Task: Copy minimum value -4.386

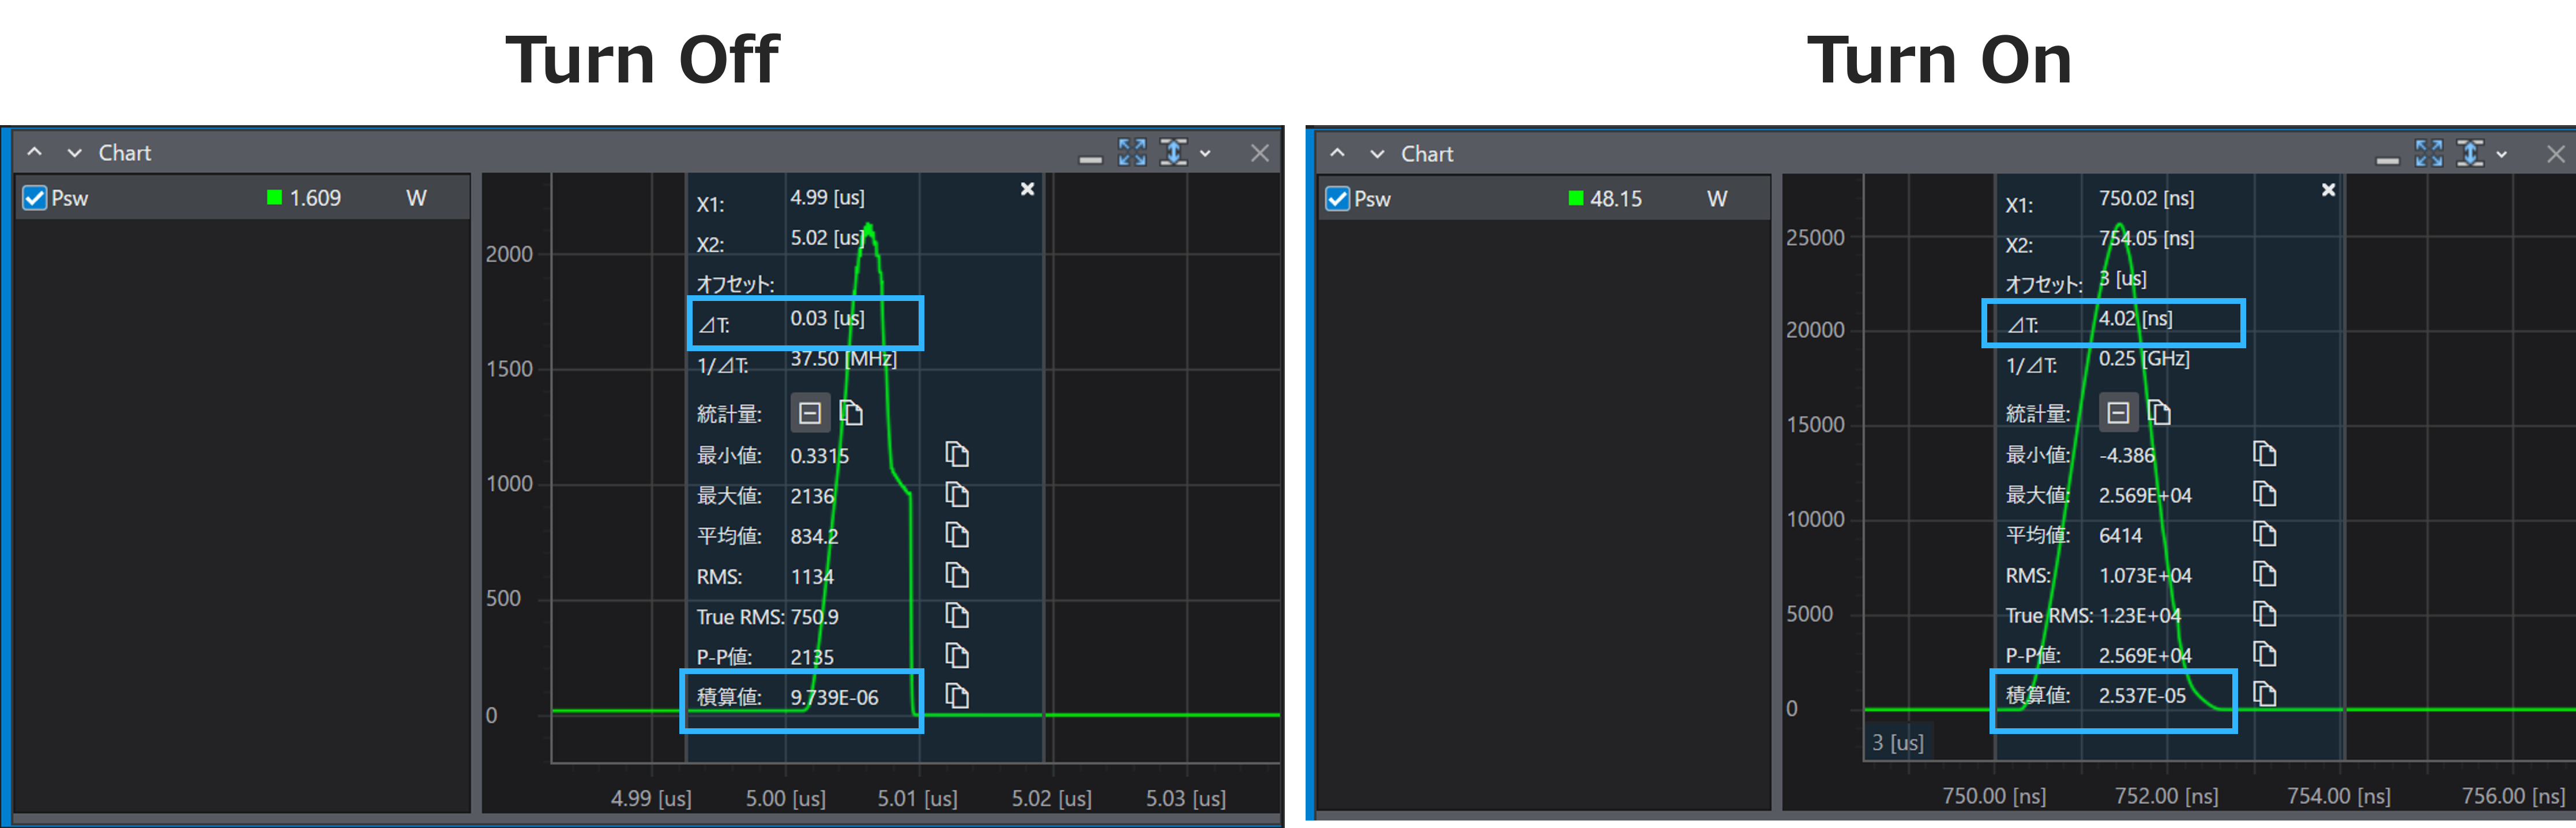Action: point(2264,454)
